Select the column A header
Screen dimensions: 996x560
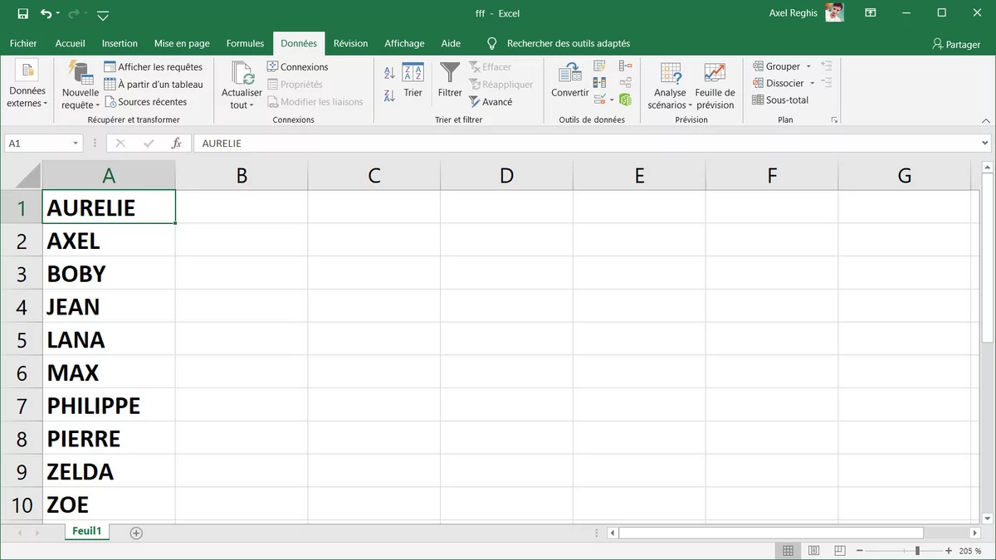[109, 175]
